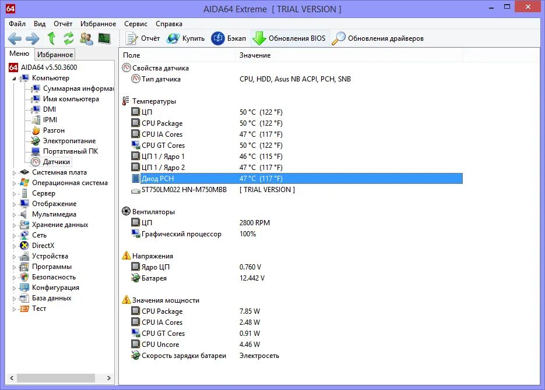
Task: Click the Устройства devices icon
Action: (x=24, y=256)
